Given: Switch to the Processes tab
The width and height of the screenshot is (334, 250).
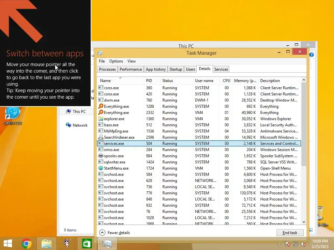Looking at the screenshot, I should (x=107, y=69).
